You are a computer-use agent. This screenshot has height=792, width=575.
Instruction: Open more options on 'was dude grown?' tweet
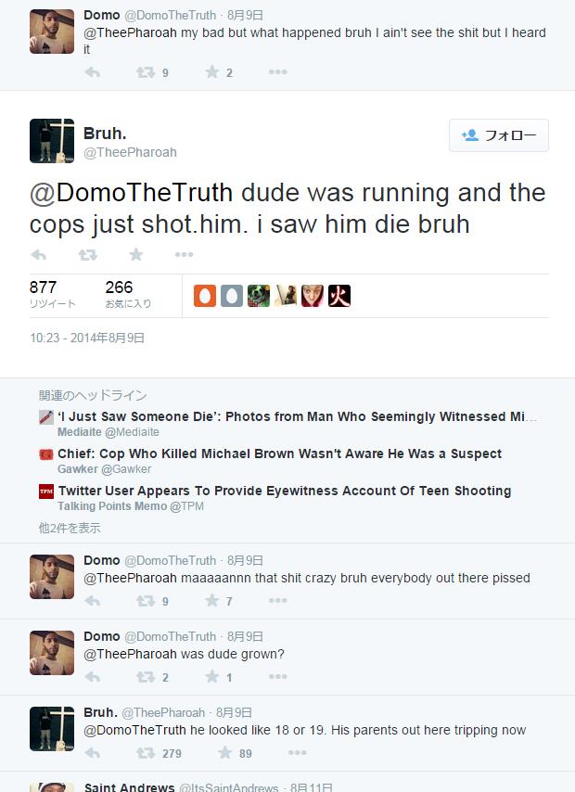278,677
